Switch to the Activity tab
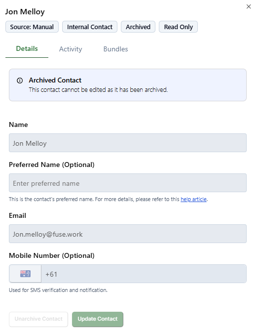258x332 pixels. coord(71,49)
